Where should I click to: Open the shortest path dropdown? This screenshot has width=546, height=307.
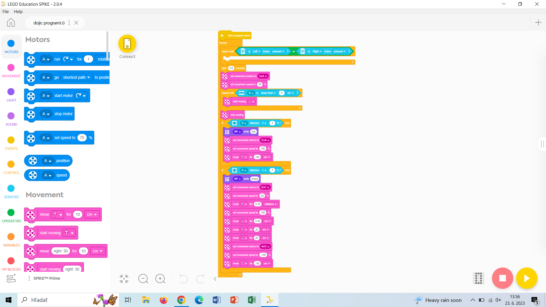click(x=77, y=77)
